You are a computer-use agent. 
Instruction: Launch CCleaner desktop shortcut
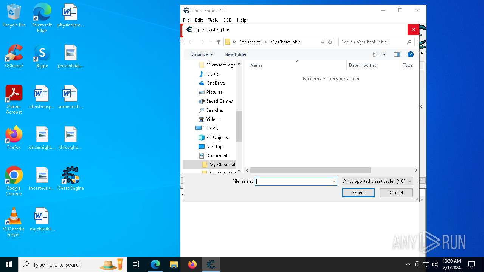click(14, 56)
